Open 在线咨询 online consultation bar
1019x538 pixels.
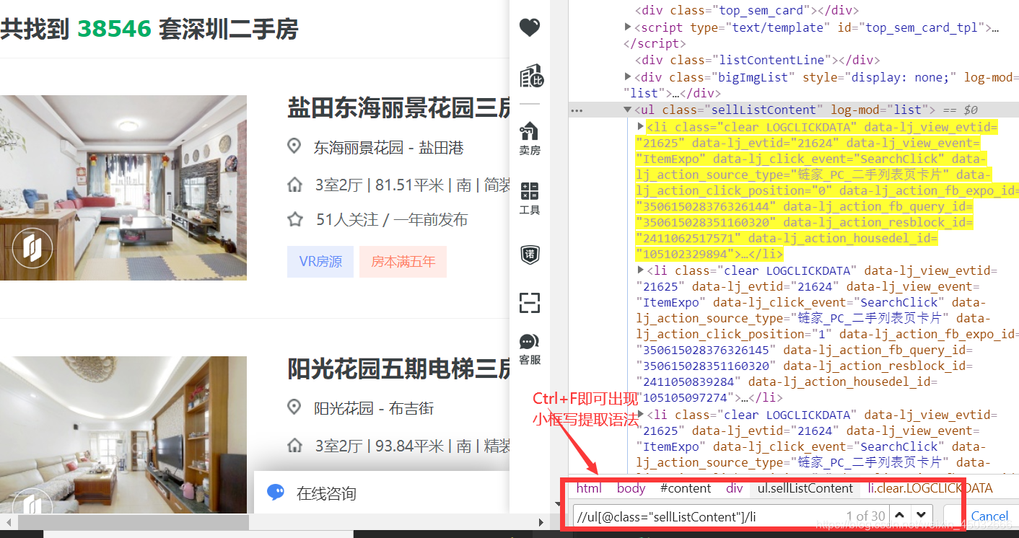click(382, 493)
